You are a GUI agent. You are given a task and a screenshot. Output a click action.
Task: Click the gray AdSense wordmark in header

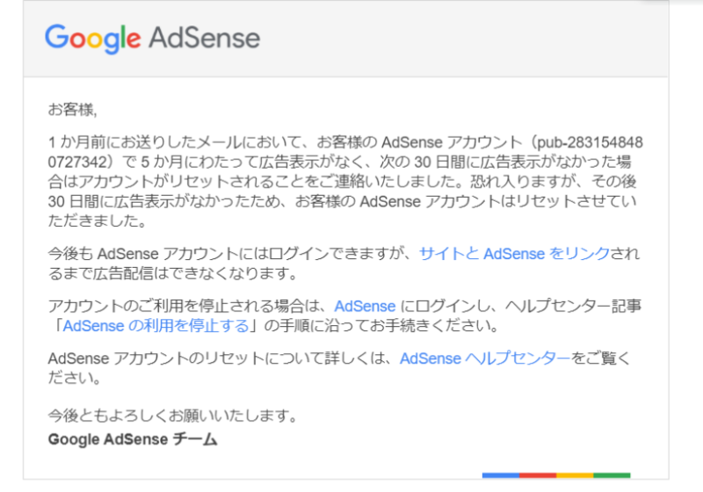(x=205, y=39)
